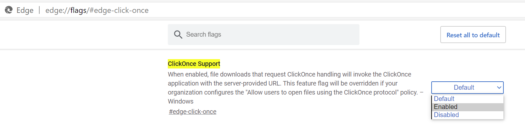This screenshot has height=127, width=525.
Task: Open the #edge-click-once anchor link
Action: (193, 112)
